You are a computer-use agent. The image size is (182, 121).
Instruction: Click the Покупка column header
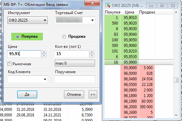coord(112,12)
